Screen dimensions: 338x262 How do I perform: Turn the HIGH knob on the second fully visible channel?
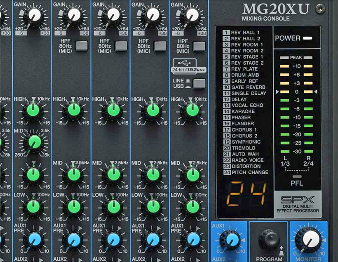tap(73, 111)
